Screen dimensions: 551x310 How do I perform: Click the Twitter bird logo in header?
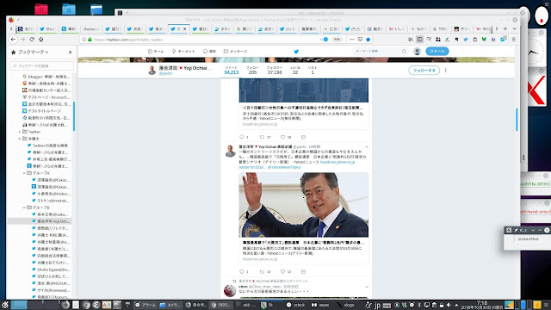[296, 52]
